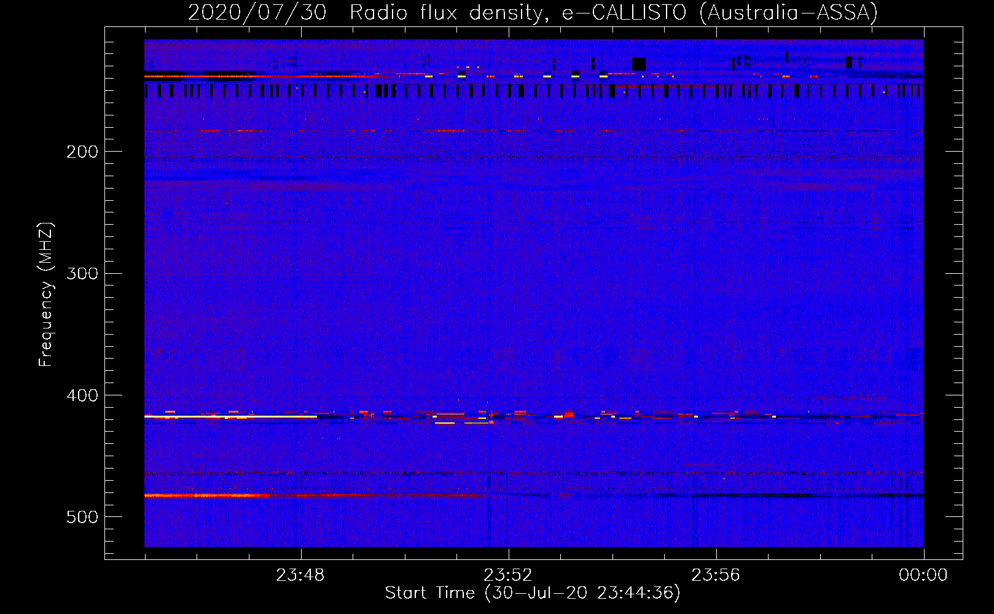
Task: Click the 23:48 time tick label
Action: click(300, 575)
